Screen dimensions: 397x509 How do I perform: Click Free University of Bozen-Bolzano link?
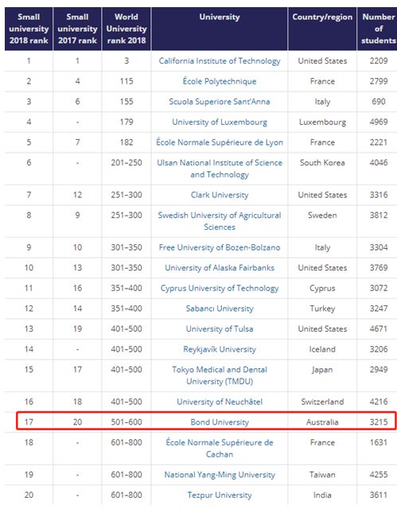[220, 247]
